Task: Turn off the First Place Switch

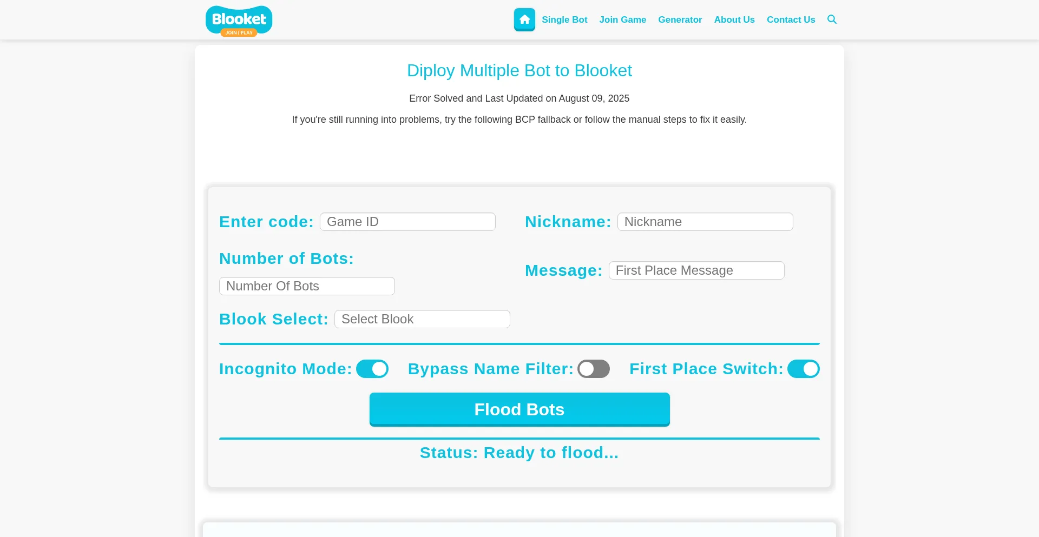Action: [x=803, y=369]
